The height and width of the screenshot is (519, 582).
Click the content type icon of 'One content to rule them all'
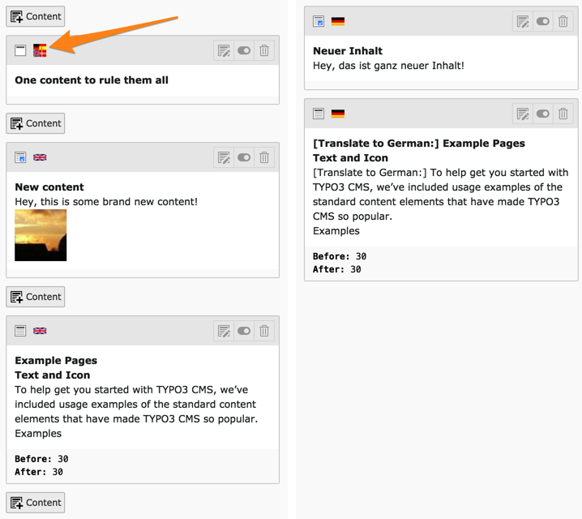(x=20, y=50)
